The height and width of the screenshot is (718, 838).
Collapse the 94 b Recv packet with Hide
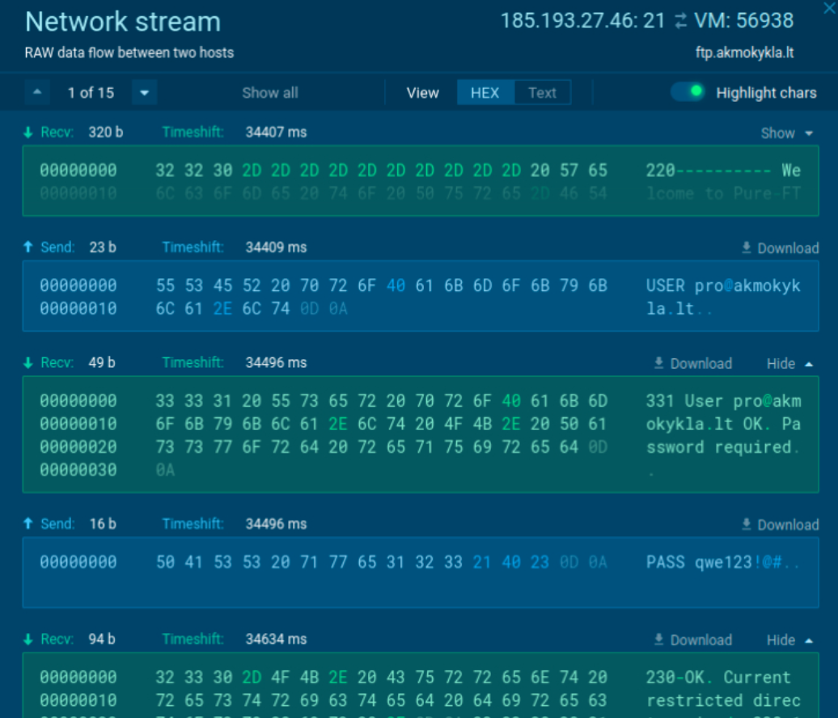pos(789,640)
